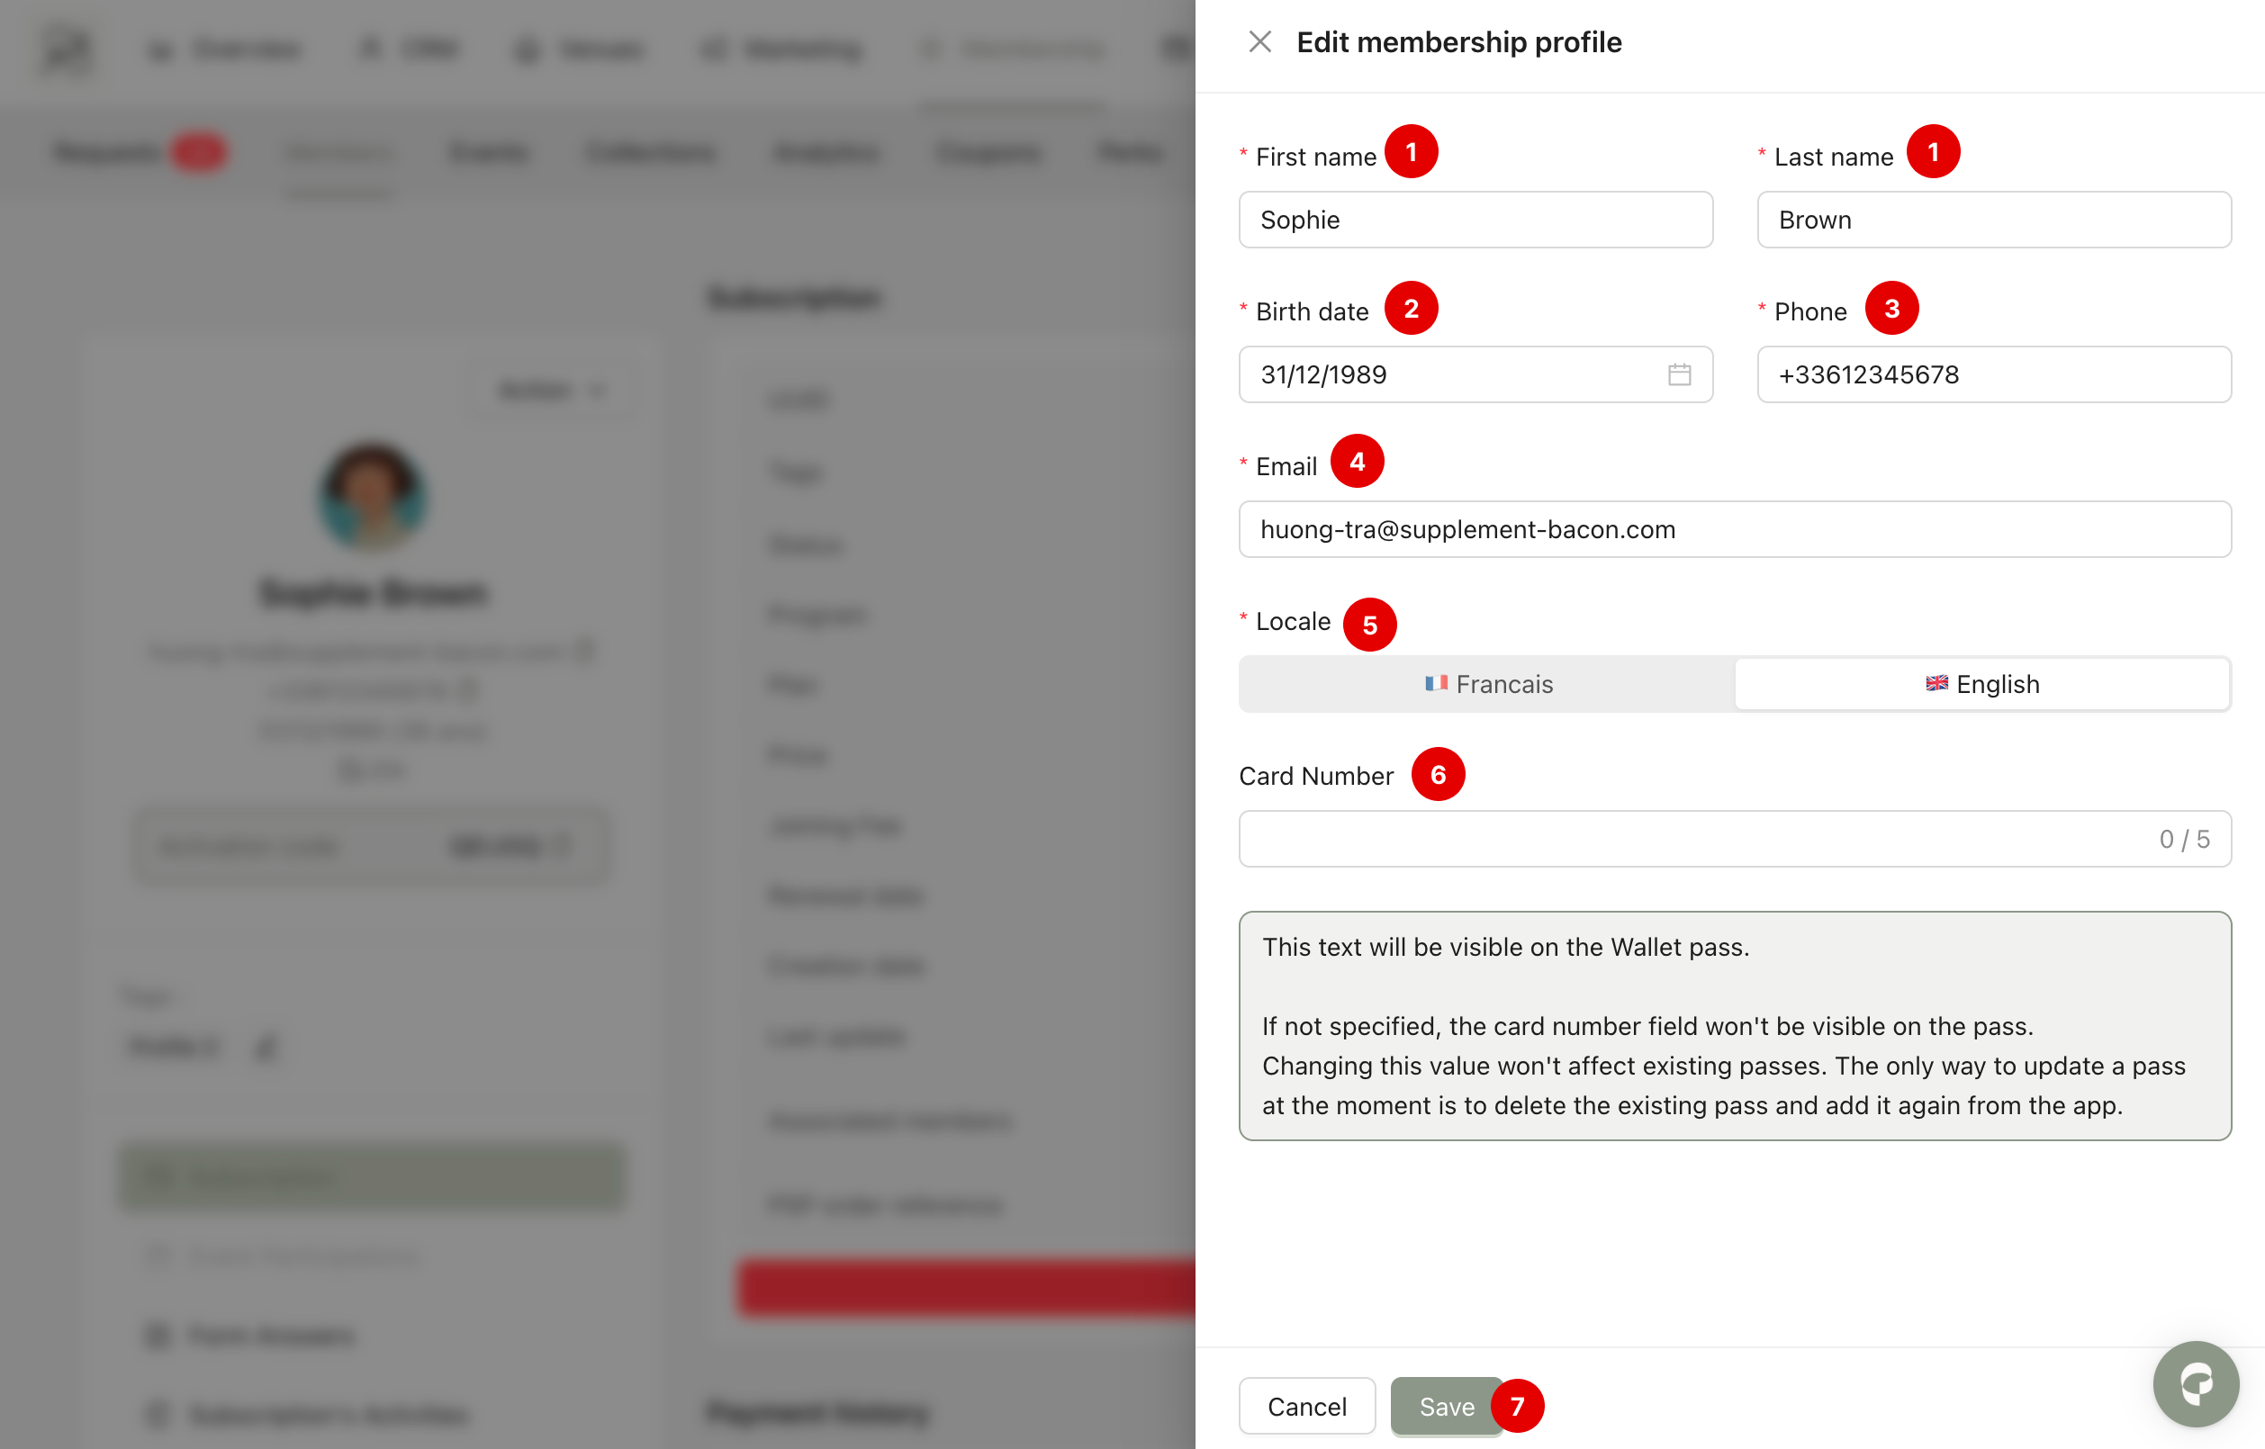Click the Wallet pass information text box
Screen dimensions: 2265x1449
coord(1733,1026)
